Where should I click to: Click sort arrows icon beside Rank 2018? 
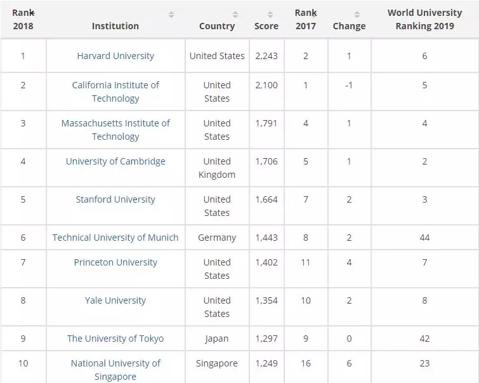coord(32,13)
